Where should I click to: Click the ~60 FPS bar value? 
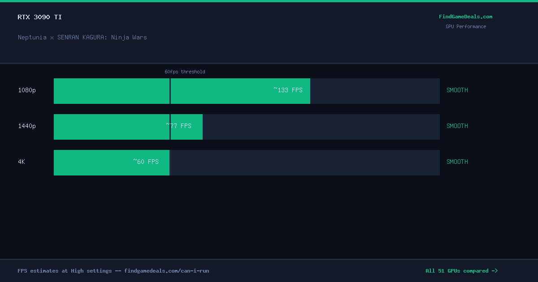[x=146, y=162]
